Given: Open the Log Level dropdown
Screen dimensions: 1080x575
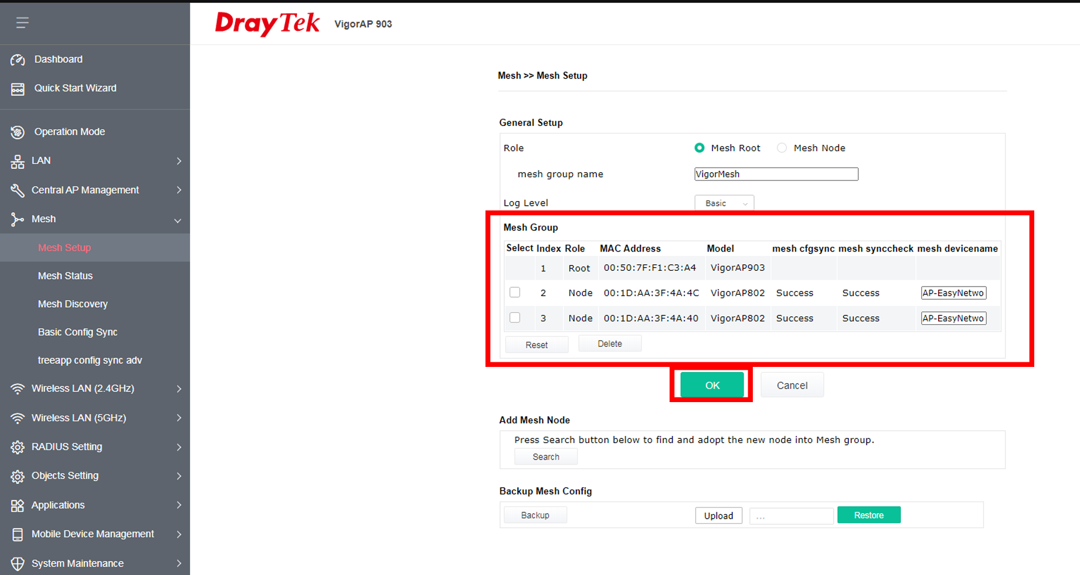Looking at the screenshot, I should click(x=724, y=203).
